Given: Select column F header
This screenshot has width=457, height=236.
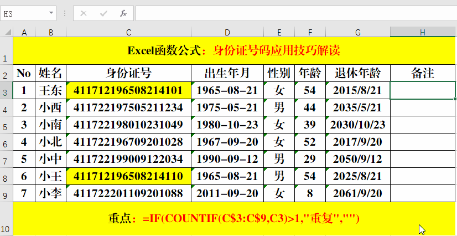Looking at the screenshot, I should [310, 32].
